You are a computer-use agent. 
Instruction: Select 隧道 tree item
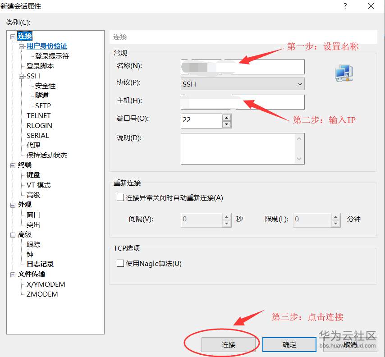[x=42, y=96]
